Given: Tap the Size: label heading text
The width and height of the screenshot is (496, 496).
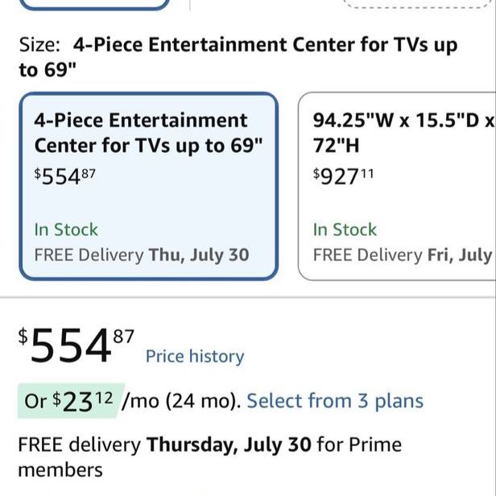Looking at the screenshot, I should click(x=39, y=45).
